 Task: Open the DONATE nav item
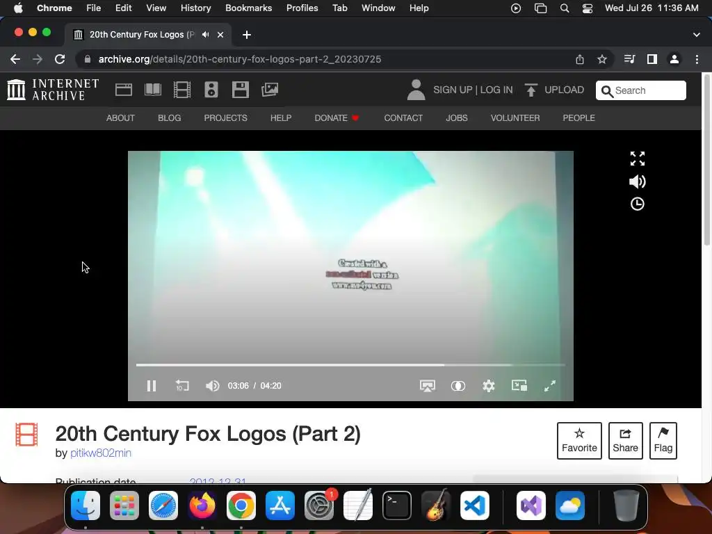pyautogui.click(x=337, y=118)
